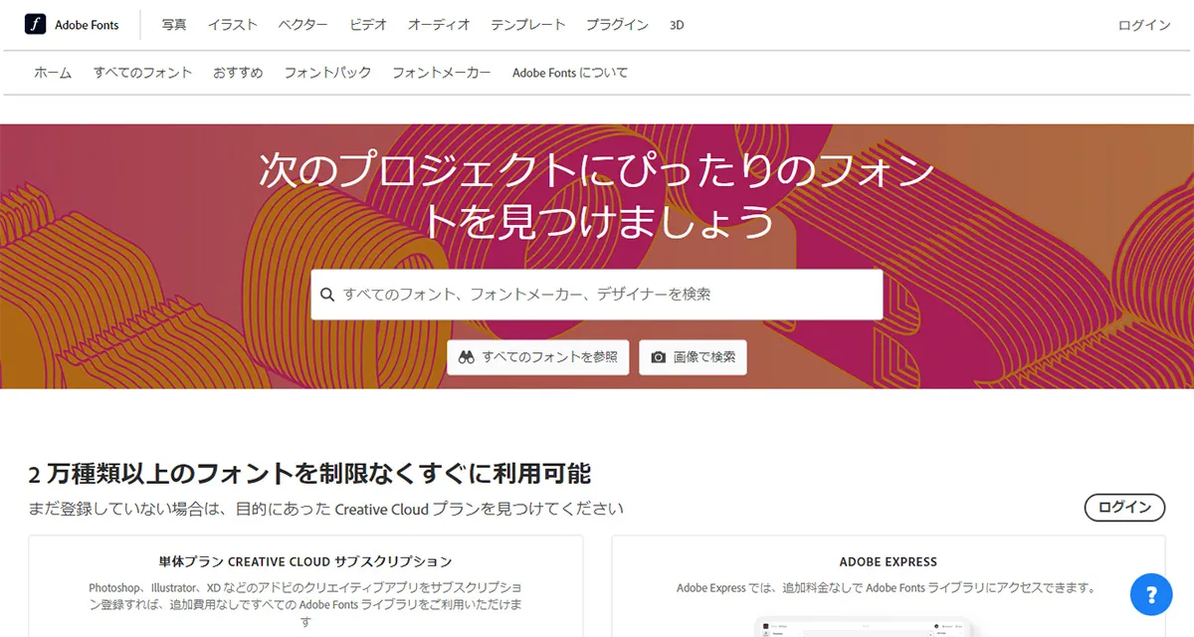Switch to the ホーム navigation tab

pos(52,72)
